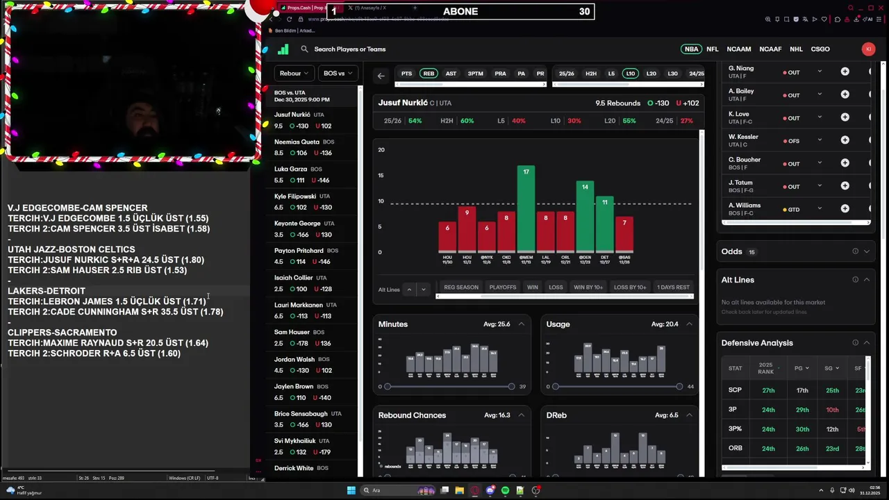Toggle the WIN filter
The width and height of the screenshot is (889, 500).
click(532, 287)
